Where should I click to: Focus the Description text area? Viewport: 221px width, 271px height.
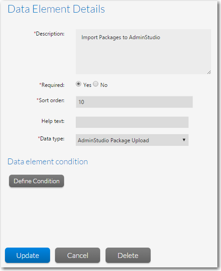point(143,52)
